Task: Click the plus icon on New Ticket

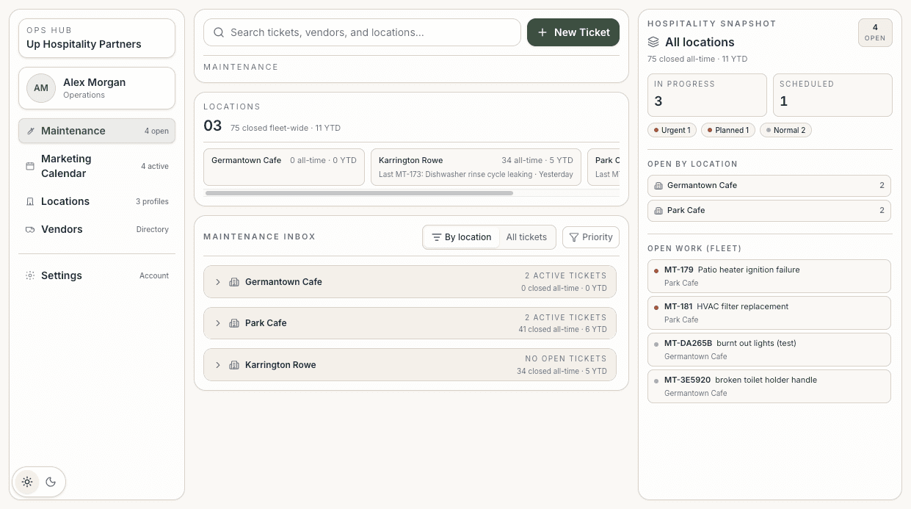Action: coord(542,32)
